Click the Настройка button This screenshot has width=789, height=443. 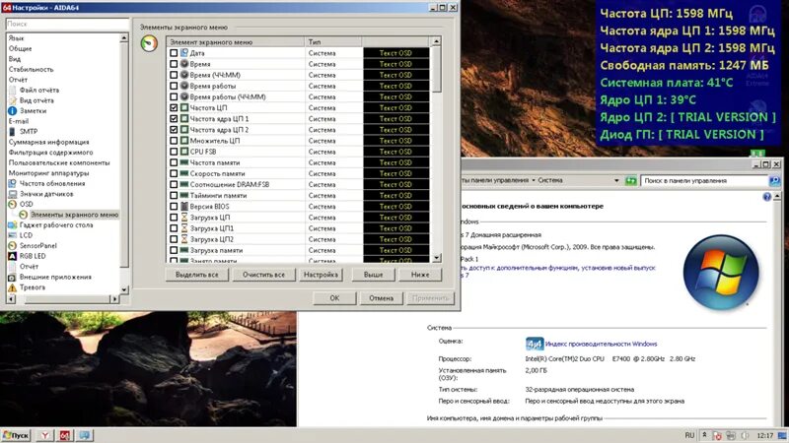pos(322,275)
